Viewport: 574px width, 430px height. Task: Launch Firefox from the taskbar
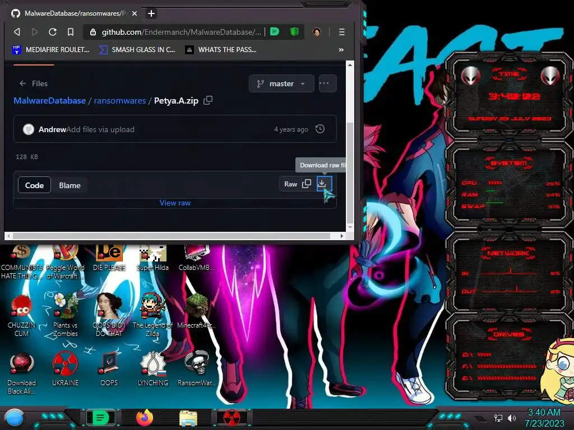coord(145,418)
